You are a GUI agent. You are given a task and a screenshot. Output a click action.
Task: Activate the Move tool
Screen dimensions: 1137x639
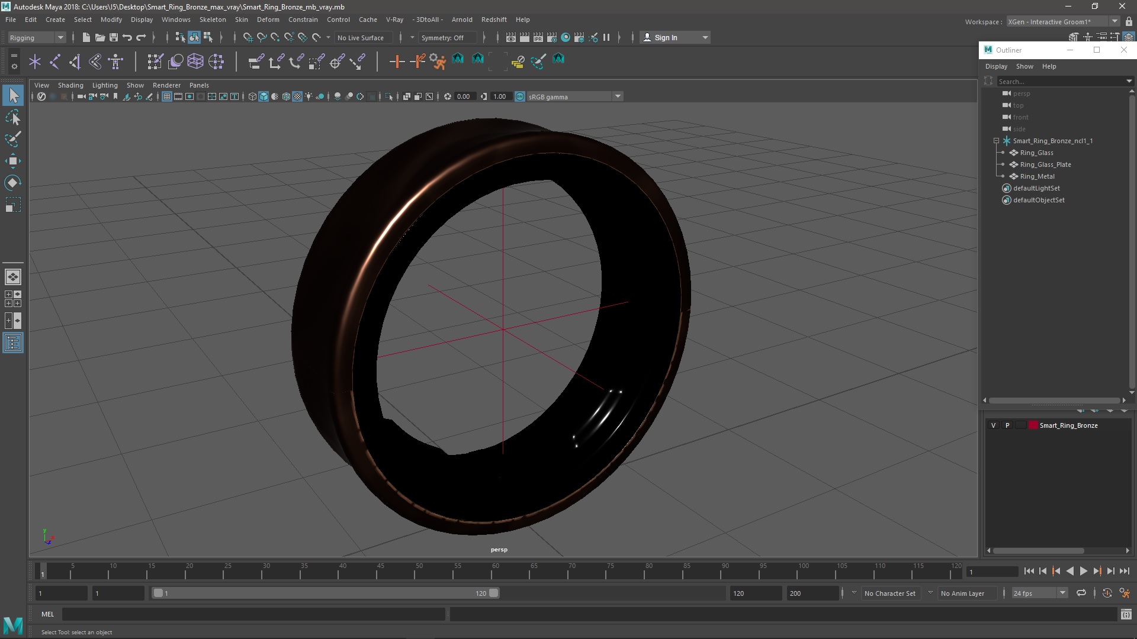tap(13, 161)
